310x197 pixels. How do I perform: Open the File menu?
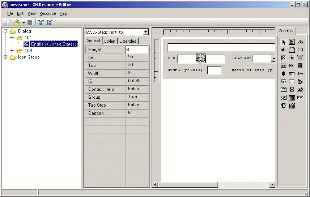click(x=10, y=13)
